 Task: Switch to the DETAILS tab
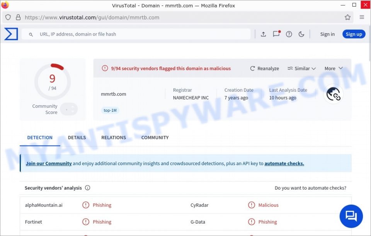77,137
